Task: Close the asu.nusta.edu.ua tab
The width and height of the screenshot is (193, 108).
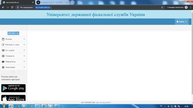Action: 33,2
